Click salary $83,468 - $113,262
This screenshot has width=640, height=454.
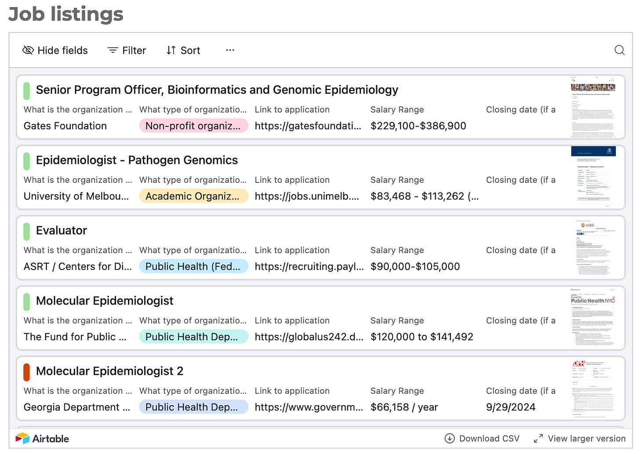click(x=425, y=196)
